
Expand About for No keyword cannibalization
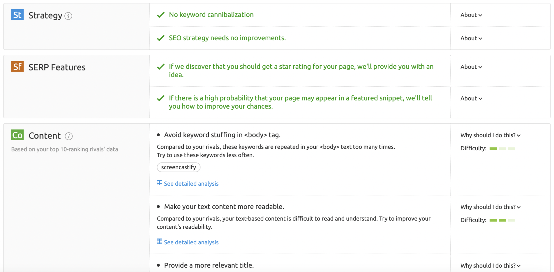click(471, 15)
